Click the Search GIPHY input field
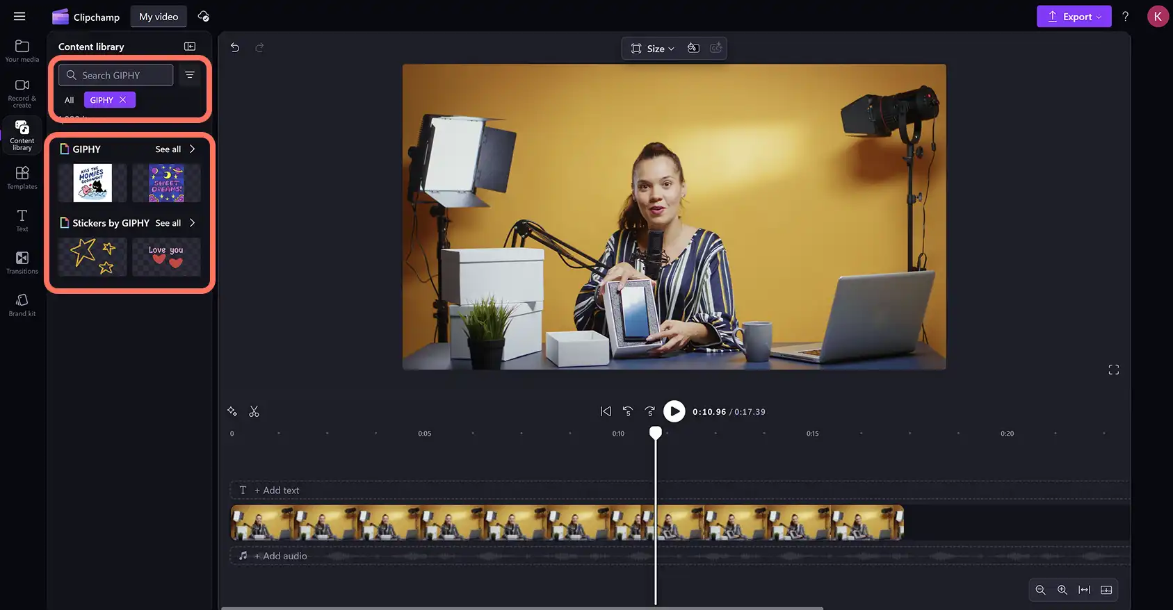1173x610 pixels. (x=116, y=75)
